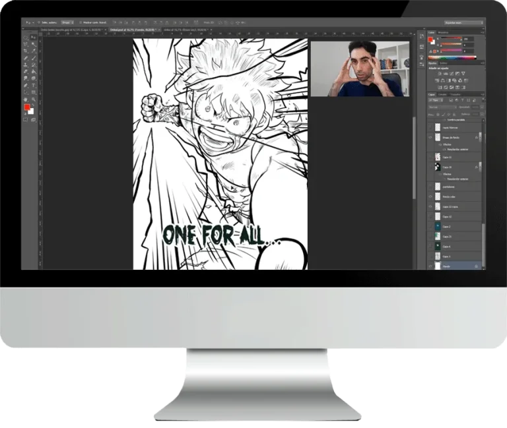507x428 pixels.
Task: Click the canvas vertical scrollbar
Action: [x=414, y=158]
